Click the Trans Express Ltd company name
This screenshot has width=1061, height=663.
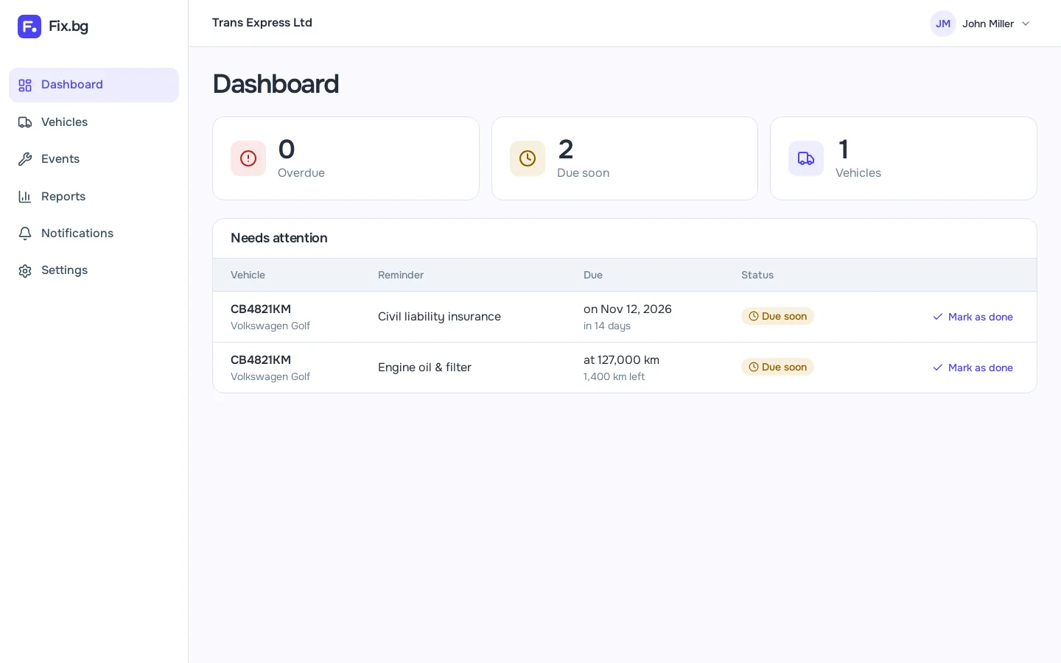pos(262,23)
